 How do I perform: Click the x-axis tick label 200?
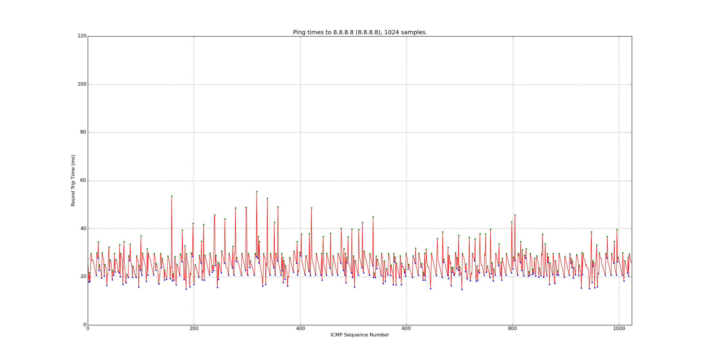(x=194, y=329)
